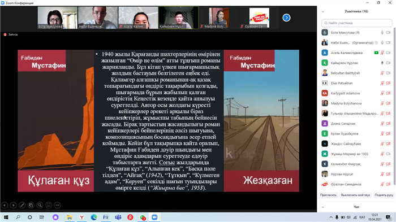Expand the system tray hidden icons arrow

[331, 217]
